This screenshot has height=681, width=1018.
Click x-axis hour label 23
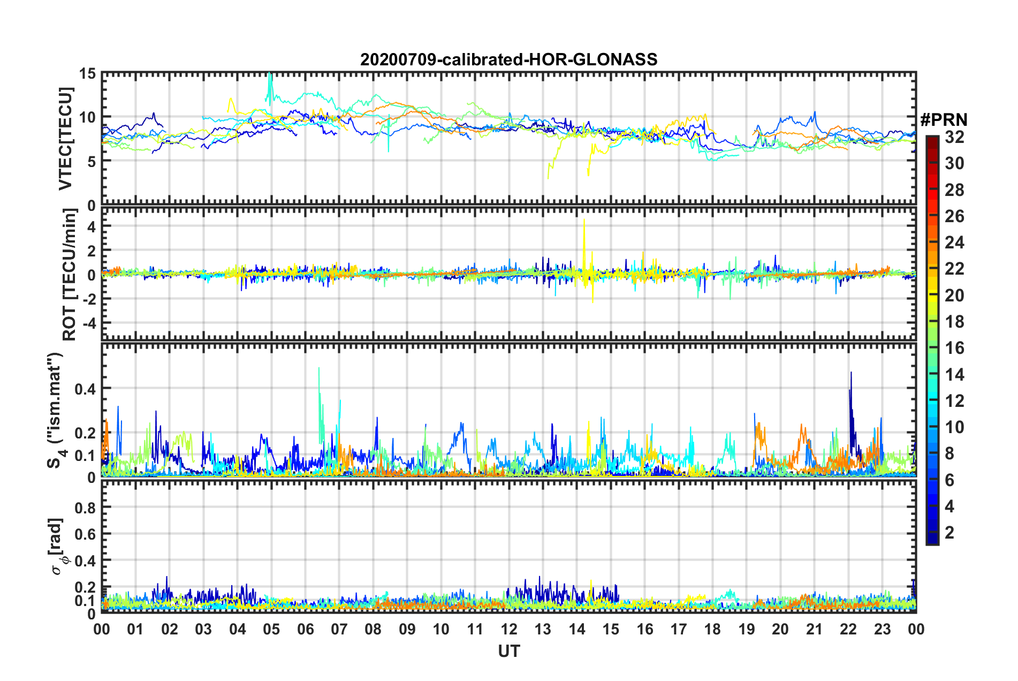(x=883, y=630)
